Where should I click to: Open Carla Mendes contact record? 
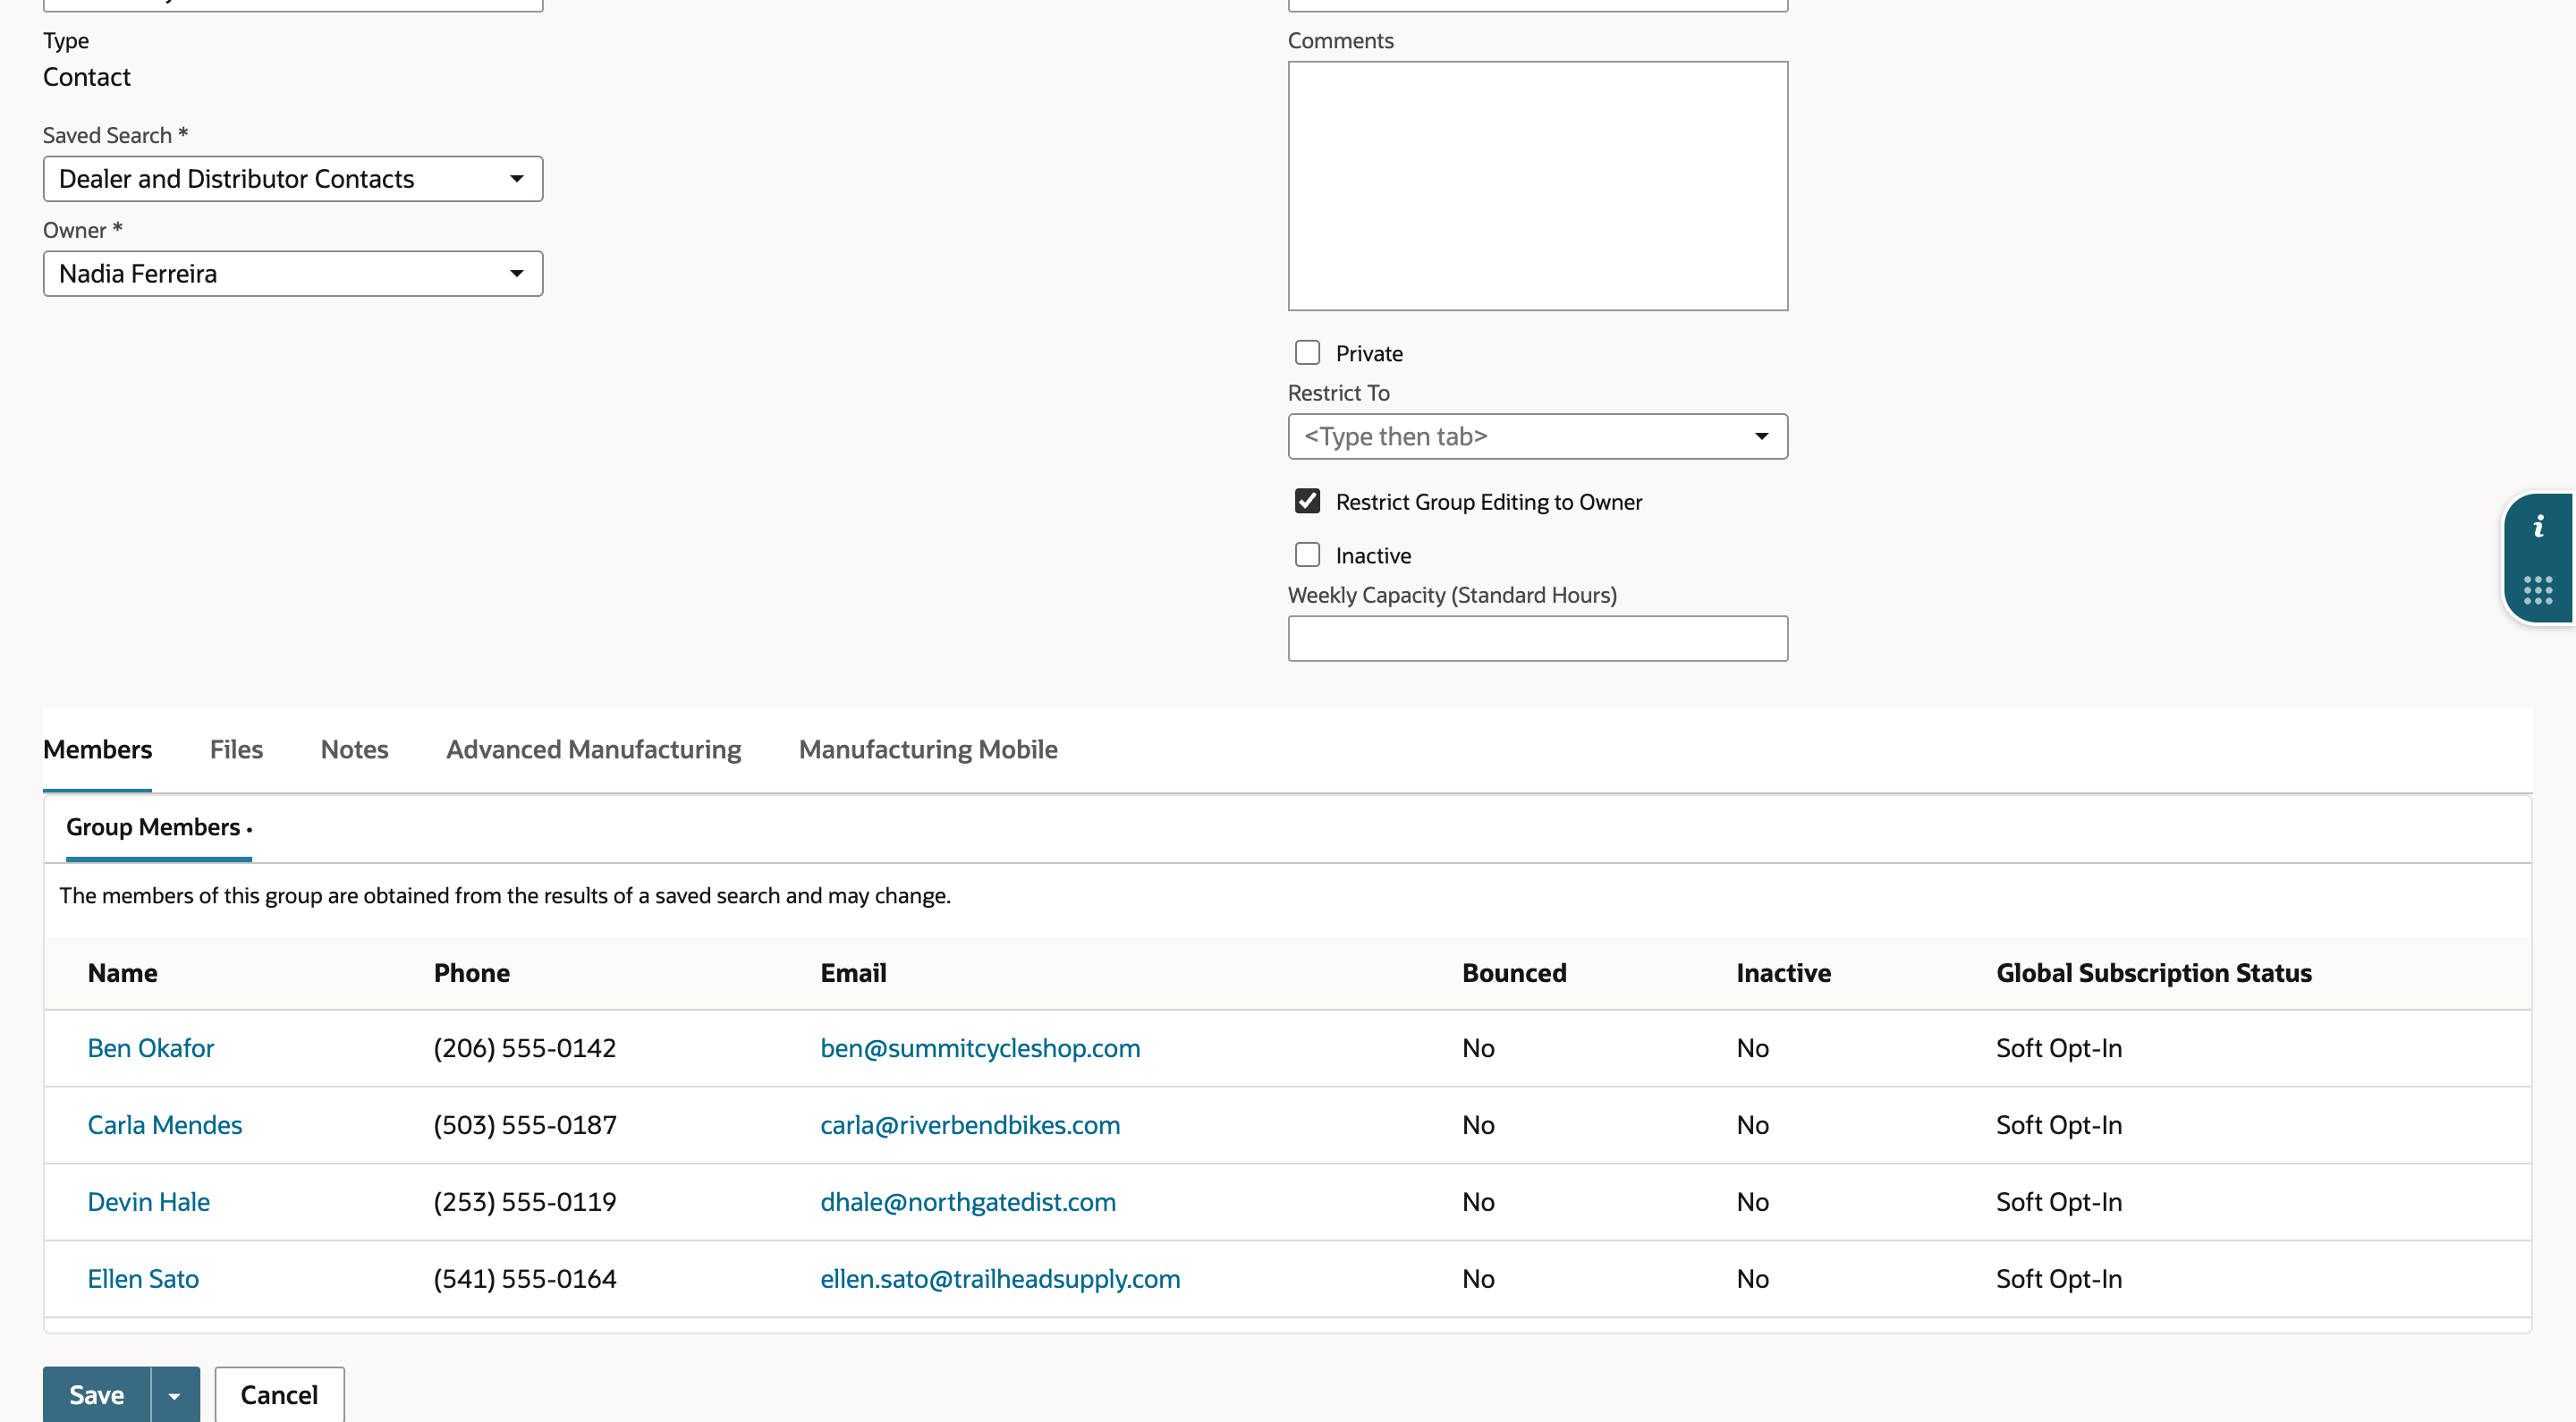point(165,1125)
